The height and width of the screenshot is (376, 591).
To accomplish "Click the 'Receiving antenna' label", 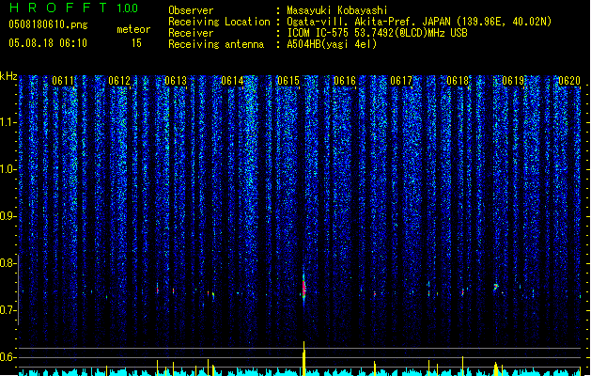I will click(216, 44).
